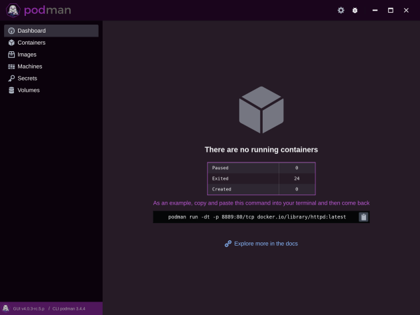Go to Containers in the sidebar
420x315 pixels.
point(31,43)
